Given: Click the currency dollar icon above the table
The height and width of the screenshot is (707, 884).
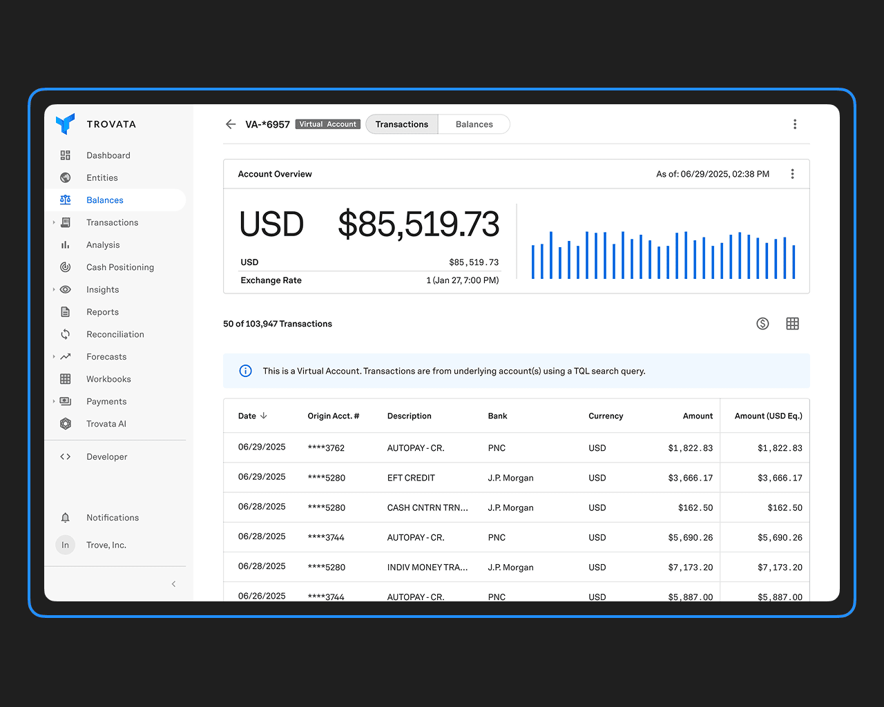Looking at the screenshot, I should (762, 323).
